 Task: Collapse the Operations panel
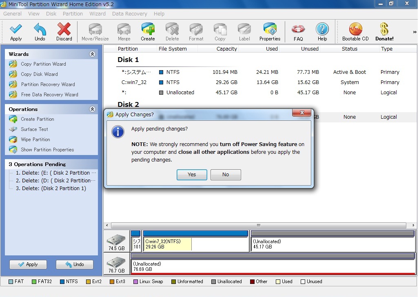click(93, 109)
